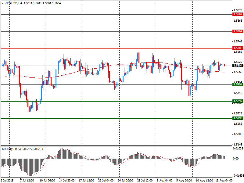Select the 1.5706 red resistance level label
Viewport: 244px width, 183px height.
click(x=238, y=48)
